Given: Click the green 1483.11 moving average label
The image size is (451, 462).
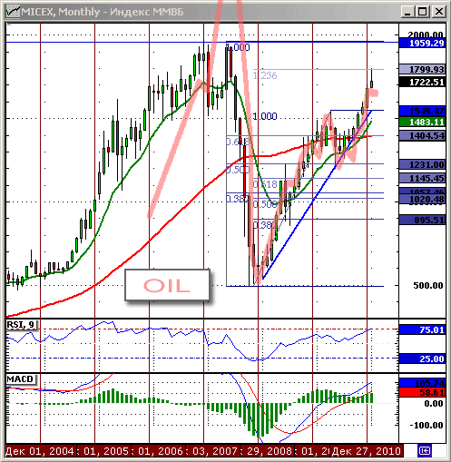Looking at the screenshot, I should point(422,122).
